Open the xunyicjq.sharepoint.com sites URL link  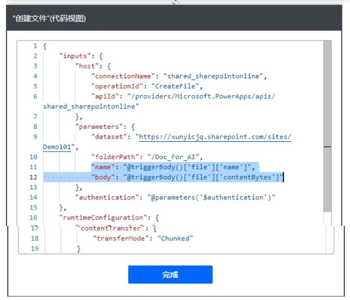215,137
